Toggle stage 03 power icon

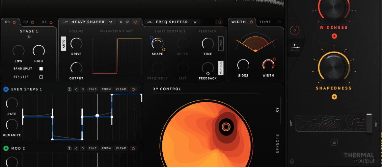51,22
